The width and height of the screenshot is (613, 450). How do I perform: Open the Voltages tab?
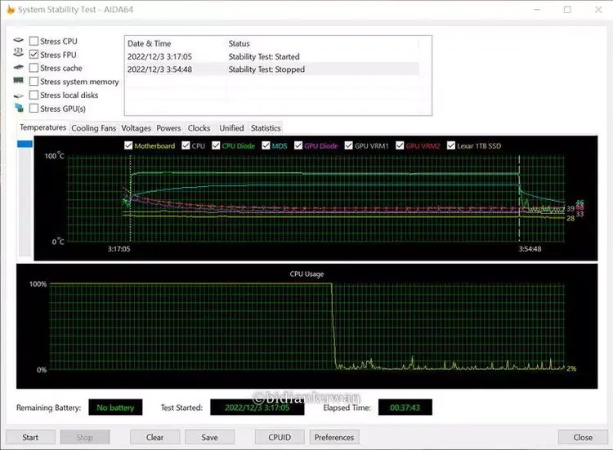[x=136, y=128]
